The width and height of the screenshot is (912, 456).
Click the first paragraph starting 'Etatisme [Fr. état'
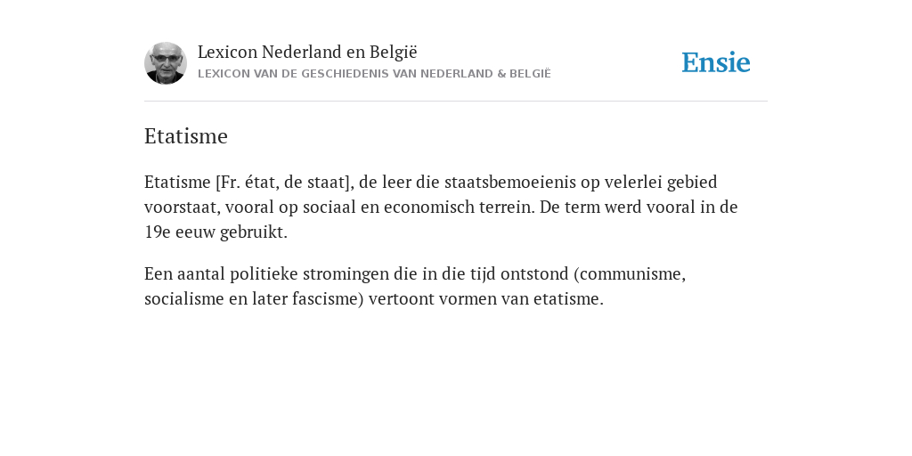coord(441,207)
